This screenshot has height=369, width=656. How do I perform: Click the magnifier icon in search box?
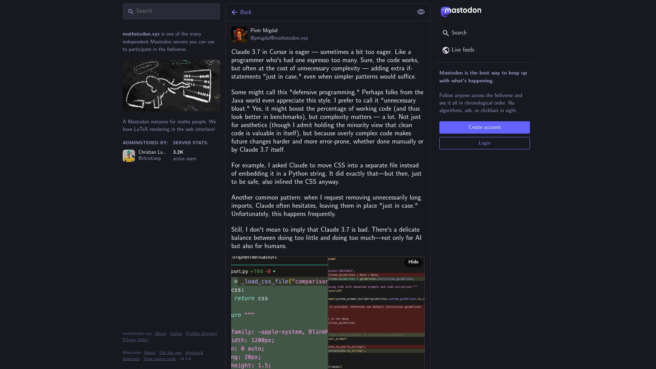pos(131,12)
